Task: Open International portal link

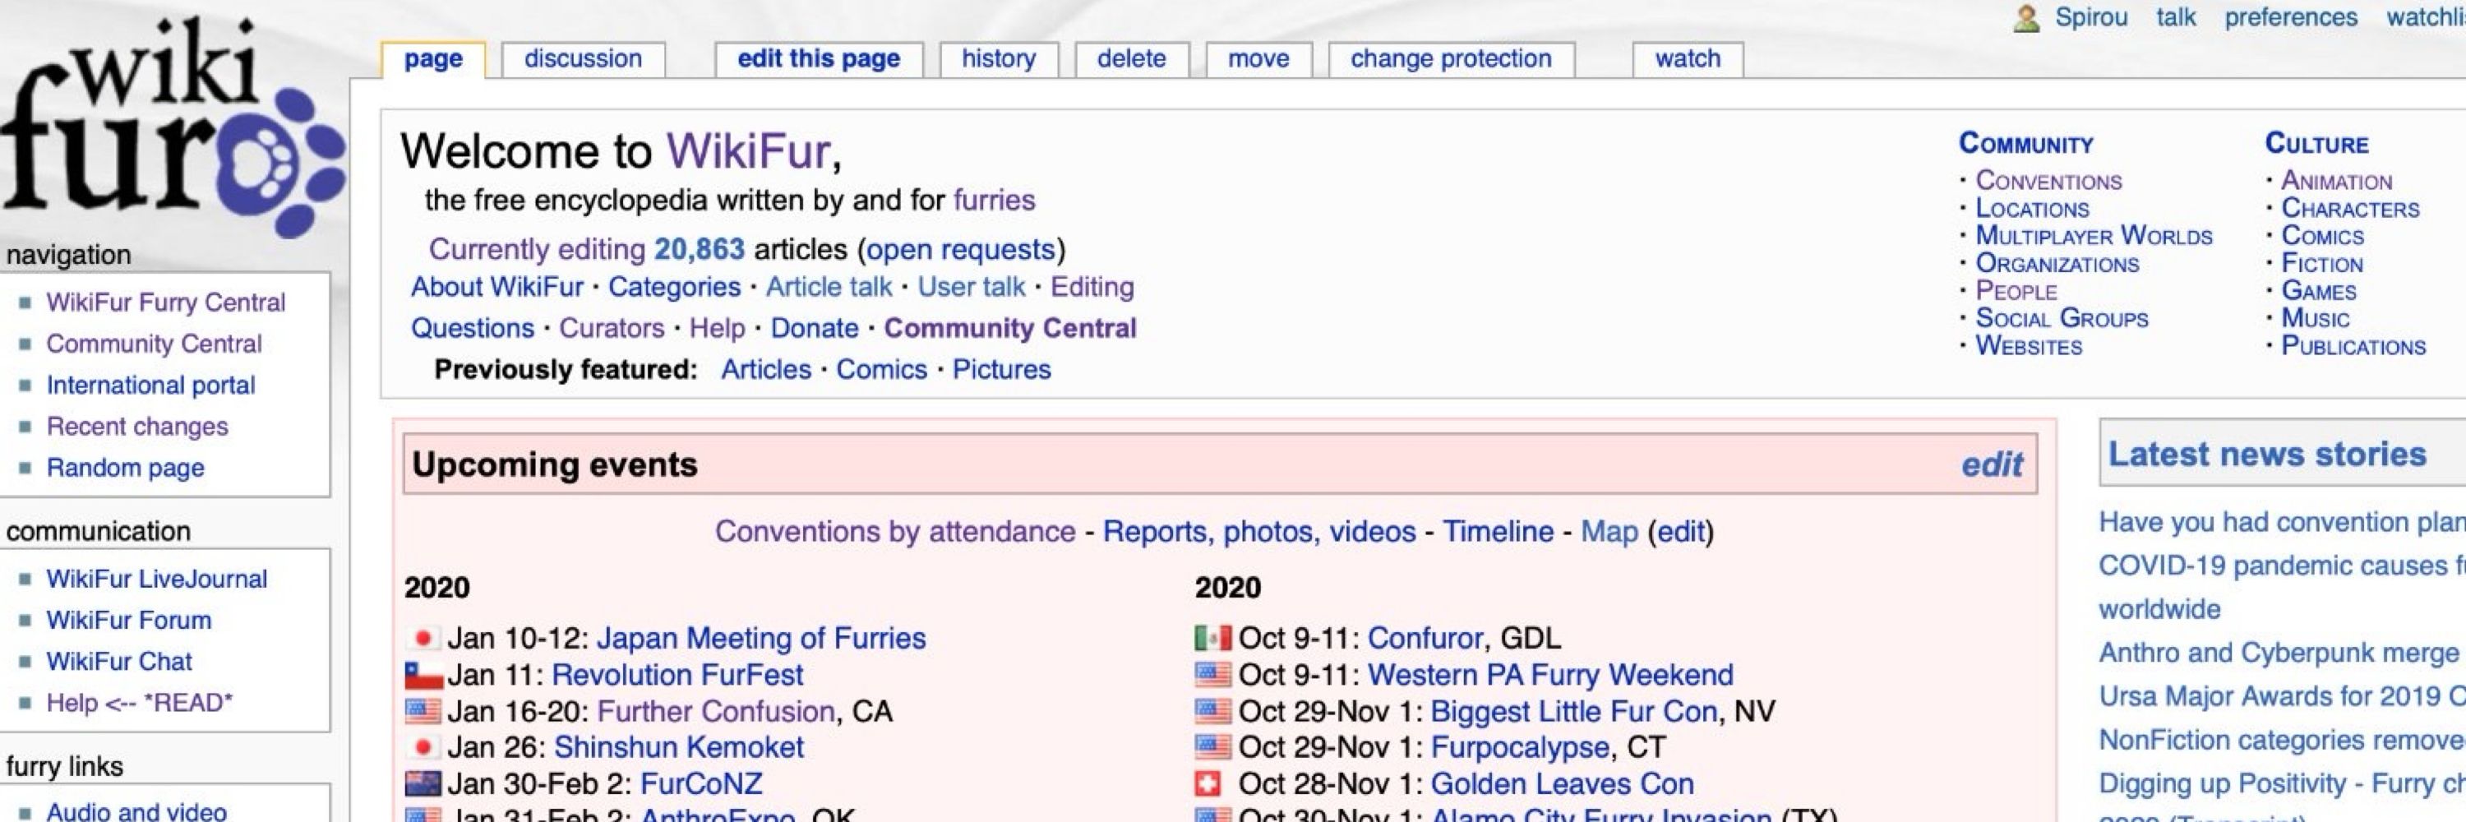Action: [x=150, y=385]
